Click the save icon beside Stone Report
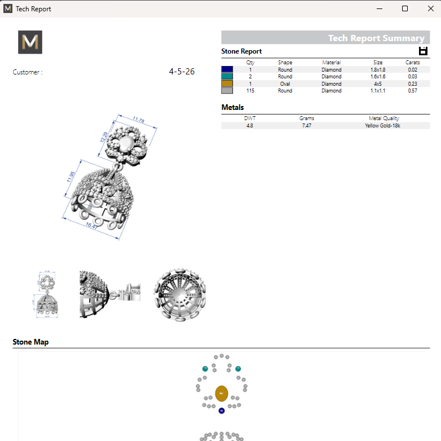 [x=423, y=51]
